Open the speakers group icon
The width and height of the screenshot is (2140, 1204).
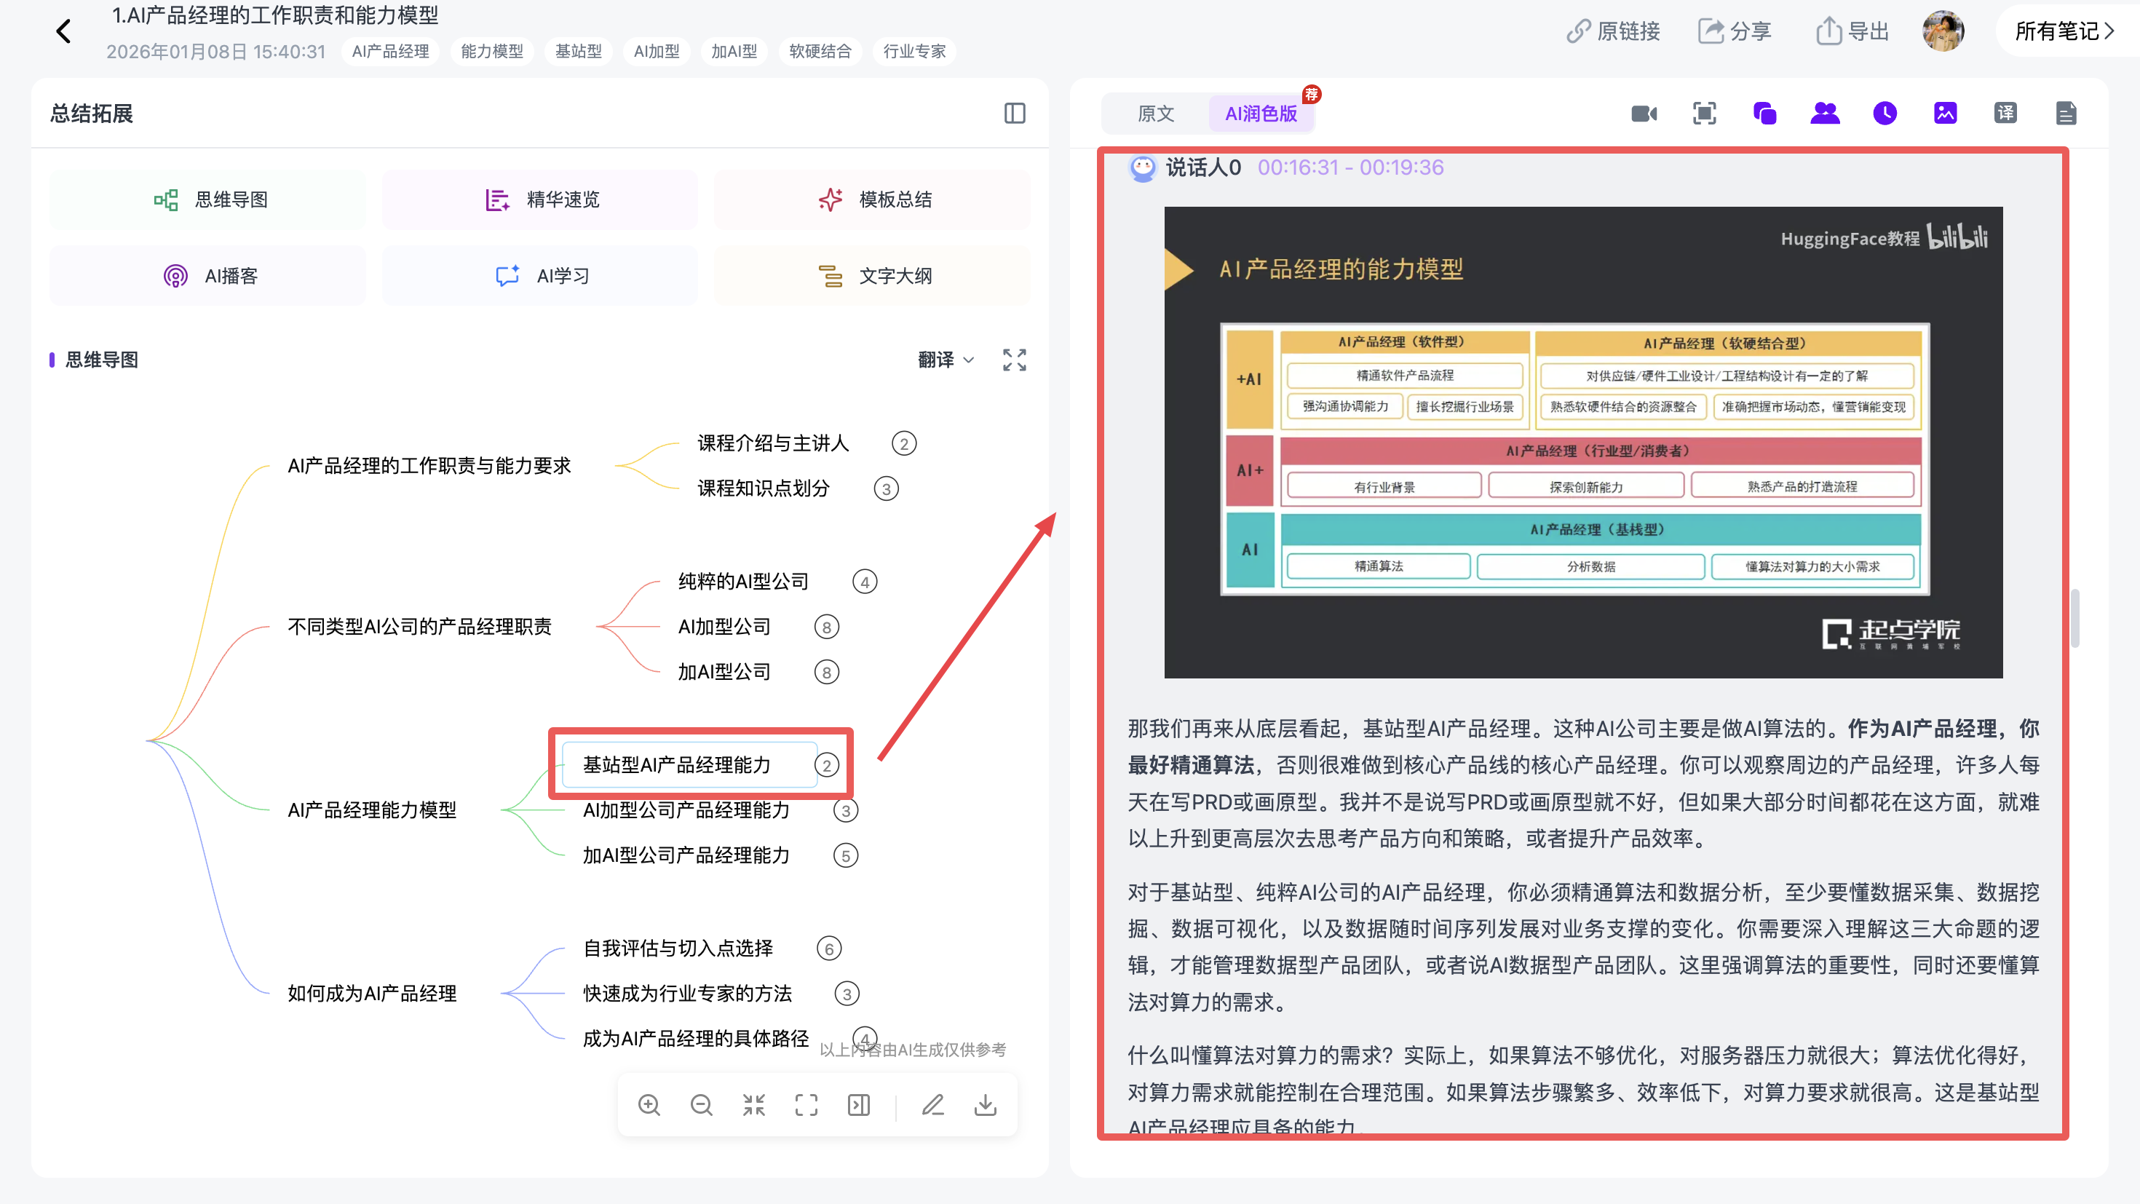(x=1824, y=113)
